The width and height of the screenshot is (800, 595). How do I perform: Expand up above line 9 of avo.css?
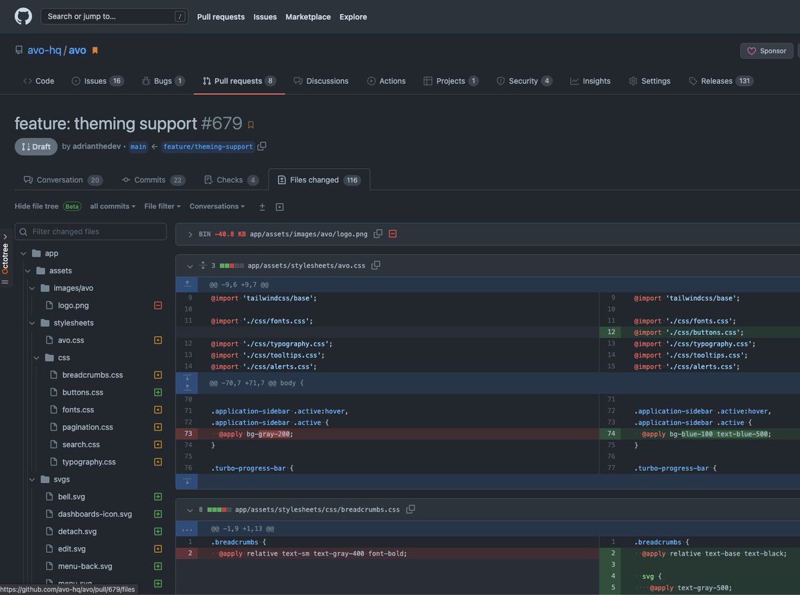[187, 285]
